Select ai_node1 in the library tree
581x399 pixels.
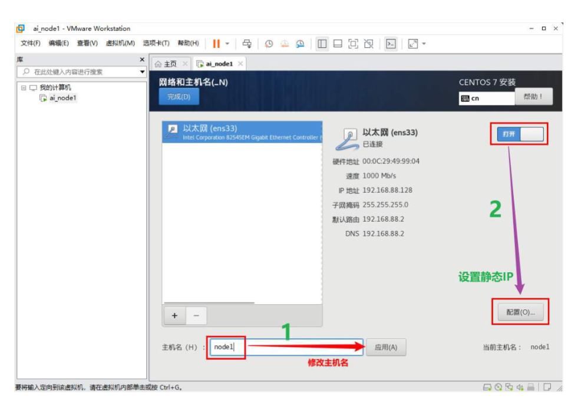(62, 98)
